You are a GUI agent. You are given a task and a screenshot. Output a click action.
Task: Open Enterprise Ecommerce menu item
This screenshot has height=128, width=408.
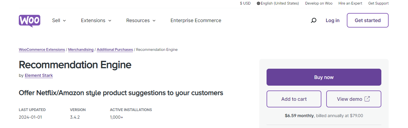[196, 21]
